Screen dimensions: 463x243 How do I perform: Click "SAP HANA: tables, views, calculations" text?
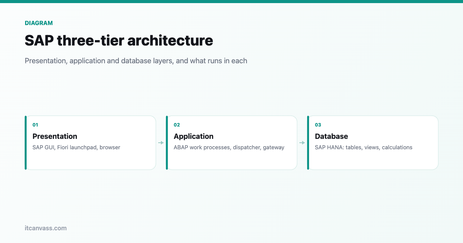coord(363,147)
